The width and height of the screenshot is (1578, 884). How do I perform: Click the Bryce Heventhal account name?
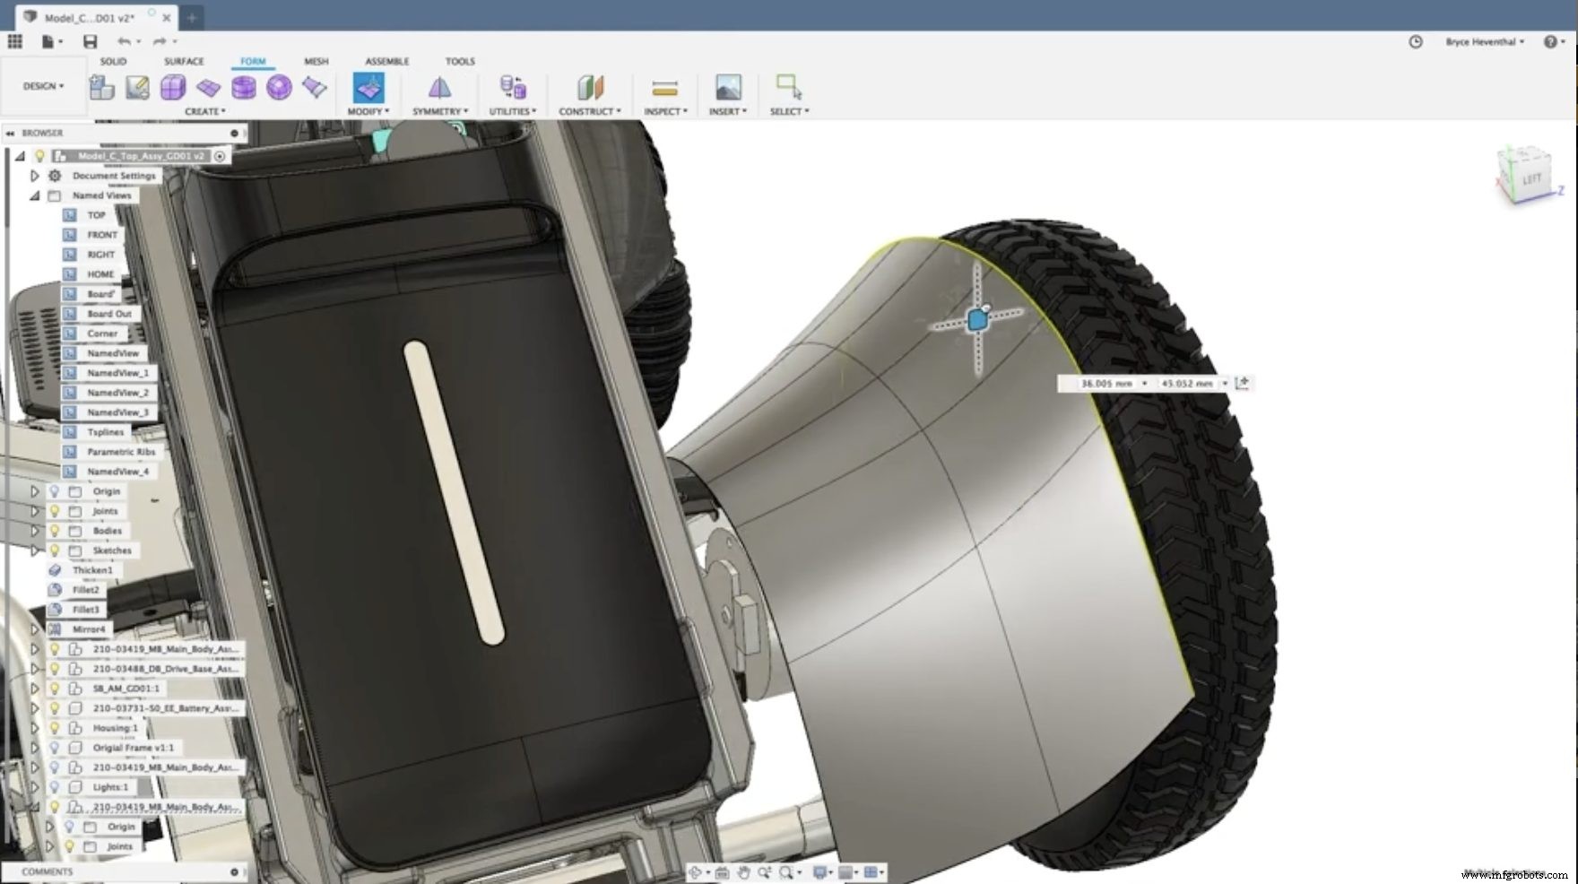click(x=1481, y=41)
